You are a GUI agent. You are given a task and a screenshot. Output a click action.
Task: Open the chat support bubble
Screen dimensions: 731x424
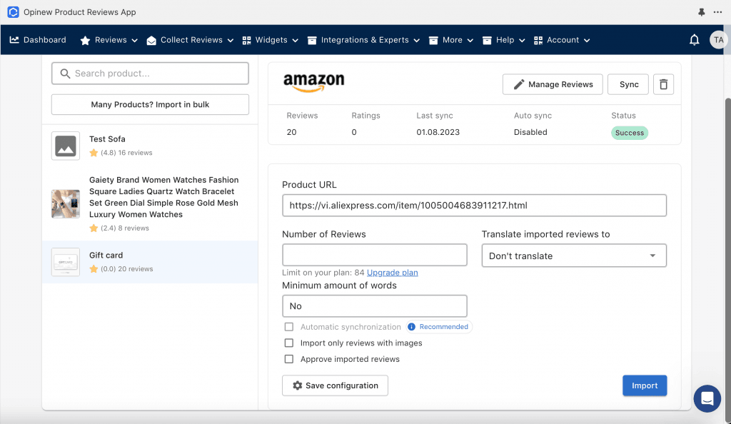707,398
